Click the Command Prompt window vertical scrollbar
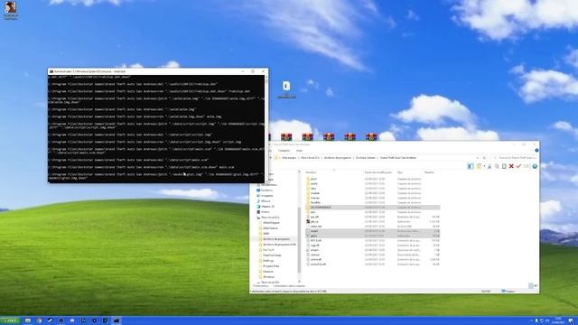This screenshot has height=325, width=578. [266, 128]
